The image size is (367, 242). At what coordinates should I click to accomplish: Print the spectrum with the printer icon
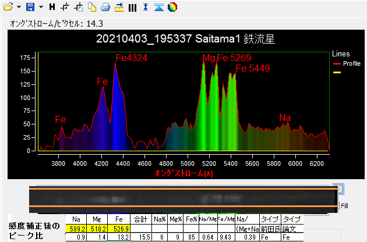point(105,7)
